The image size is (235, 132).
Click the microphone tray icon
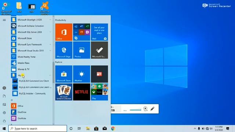(x=199, y=128)
